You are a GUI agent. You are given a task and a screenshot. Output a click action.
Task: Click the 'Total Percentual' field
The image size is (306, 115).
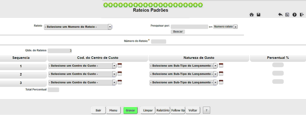pos(53,90)
